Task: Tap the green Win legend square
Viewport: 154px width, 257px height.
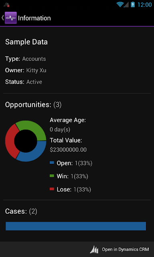Action: [x=52, y=176]
